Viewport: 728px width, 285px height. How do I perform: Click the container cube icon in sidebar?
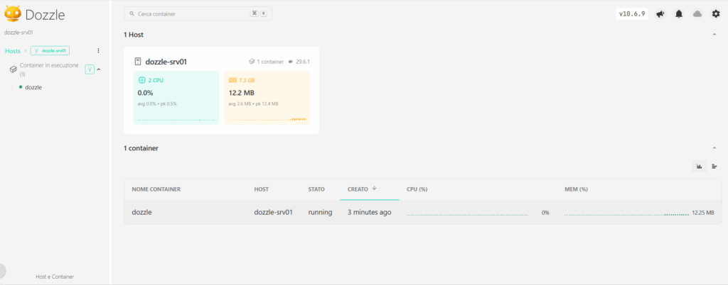(14, 69)
